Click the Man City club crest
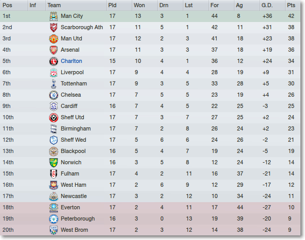The image size is (305, 240). click(54, 16)
